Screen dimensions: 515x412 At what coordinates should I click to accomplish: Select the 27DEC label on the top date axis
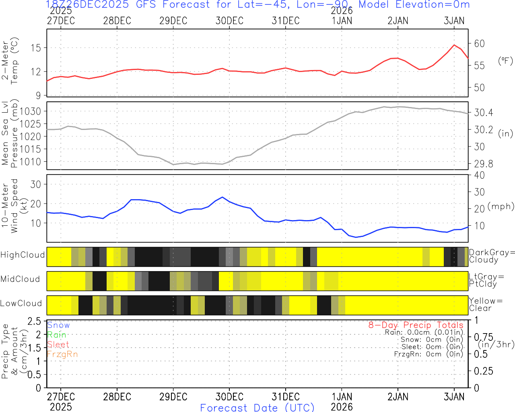pyautogui.click(x=61, y=21)
